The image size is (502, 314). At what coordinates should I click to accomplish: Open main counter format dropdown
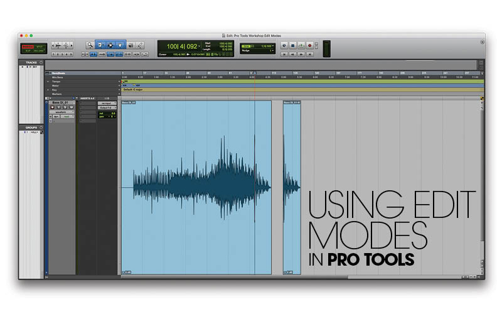coord(199,46)
